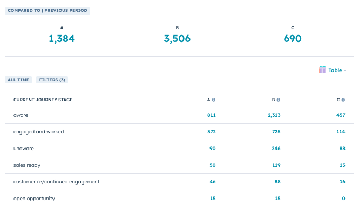Image resolution: width=359 pixels, height=212 pixels.
Task: Open the 811 value in aware row
Action: (212, 115)
